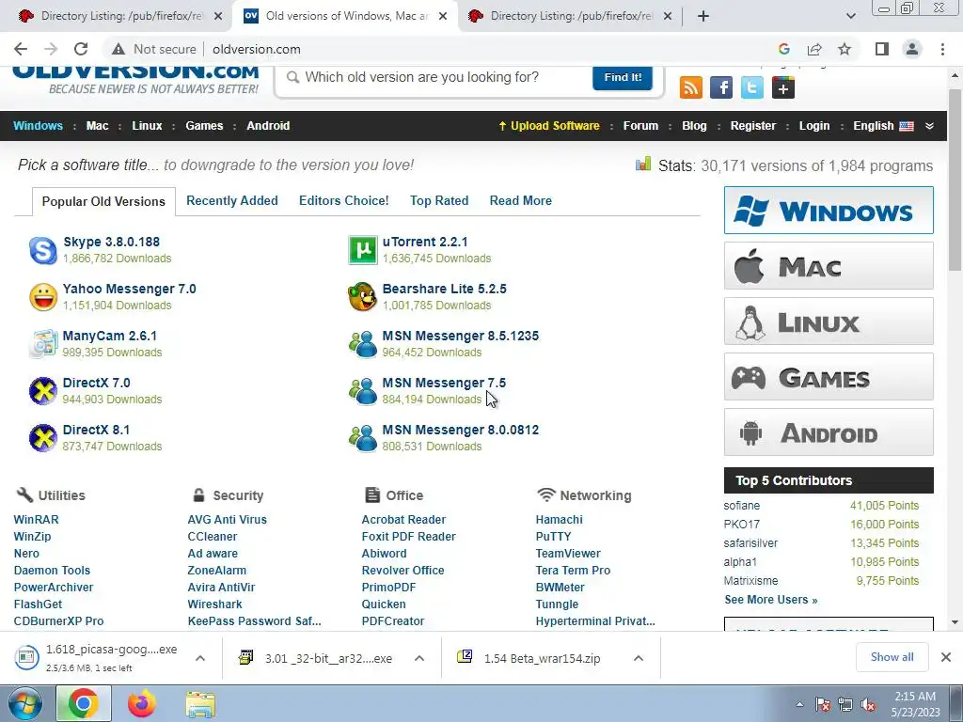Click the Login link

point(814,126)
